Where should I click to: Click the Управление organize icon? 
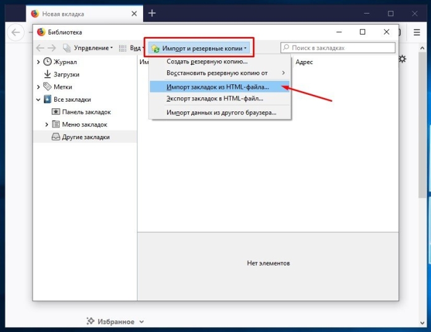(67, 48)
